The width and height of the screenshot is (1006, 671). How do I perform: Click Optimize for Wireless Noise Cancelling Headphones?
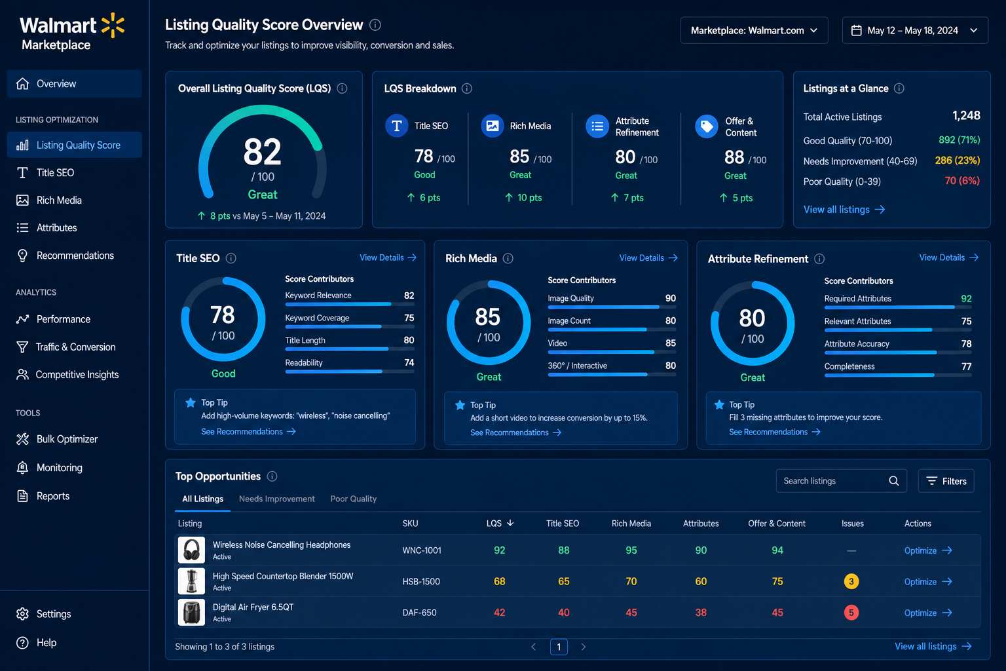coord(928,550)
